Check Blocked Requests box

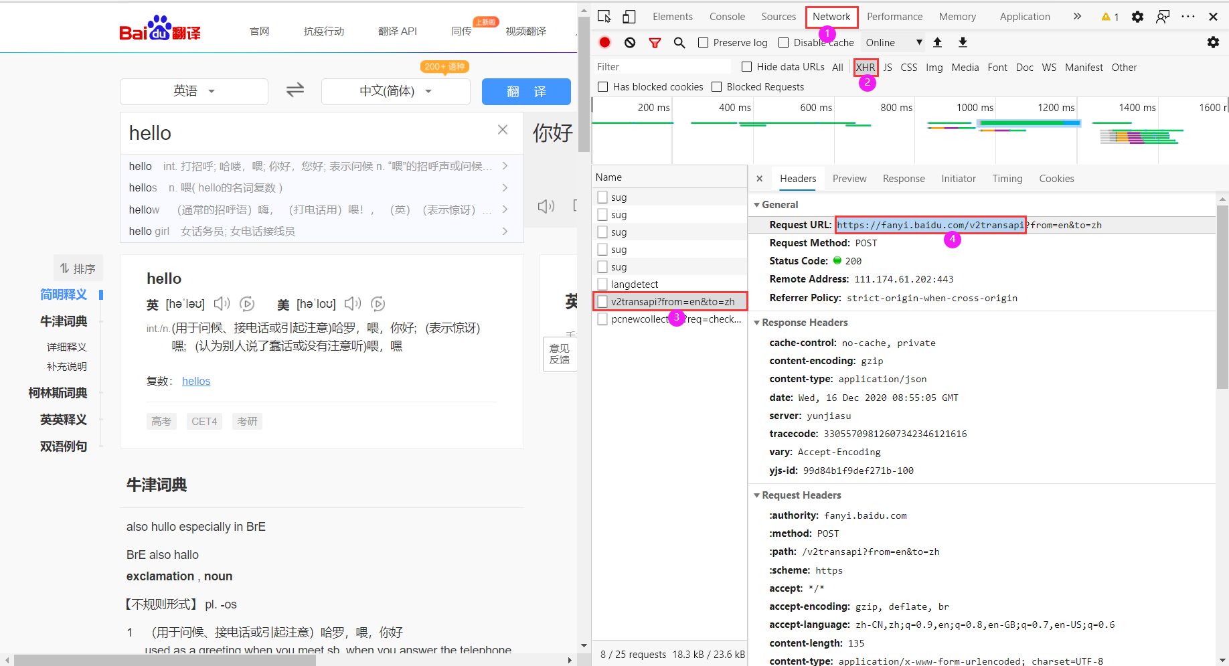[717, 87]
